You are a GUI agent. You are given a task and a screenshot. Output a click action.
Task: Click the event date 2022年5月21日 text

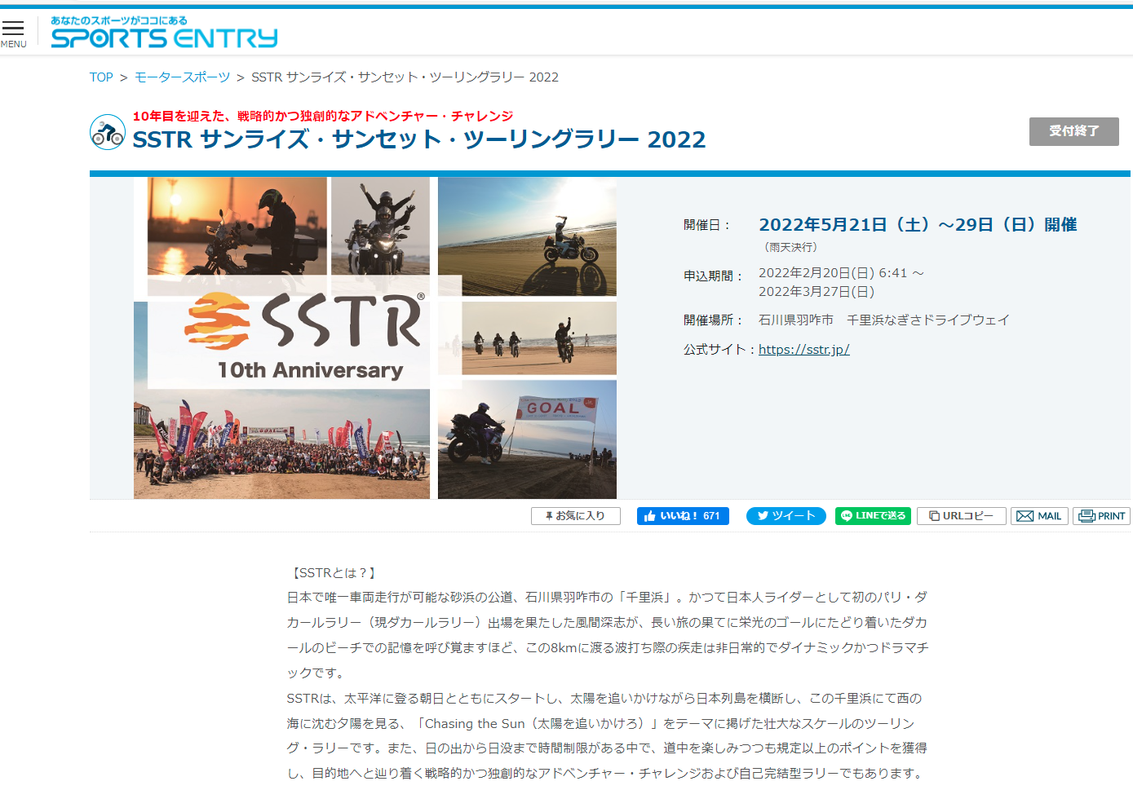[918, 225]
